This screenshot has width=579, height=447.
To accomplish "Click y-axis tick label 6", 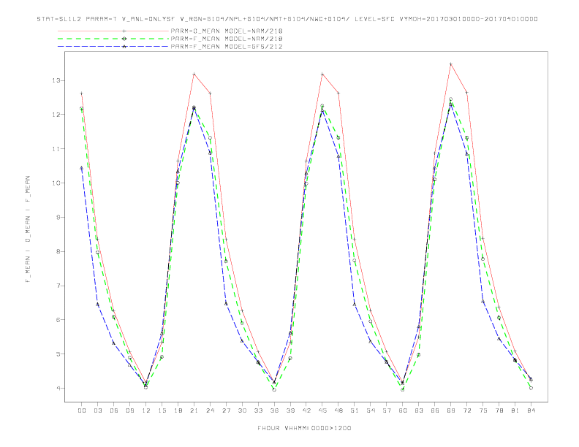I will point(58,320).
